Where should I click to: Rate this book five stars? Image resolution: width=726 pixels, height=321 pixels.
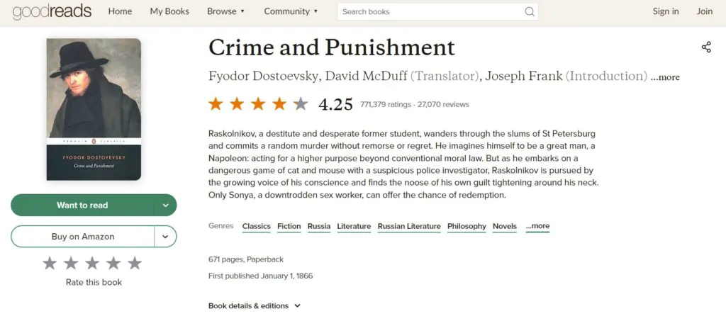click(135, 264)
